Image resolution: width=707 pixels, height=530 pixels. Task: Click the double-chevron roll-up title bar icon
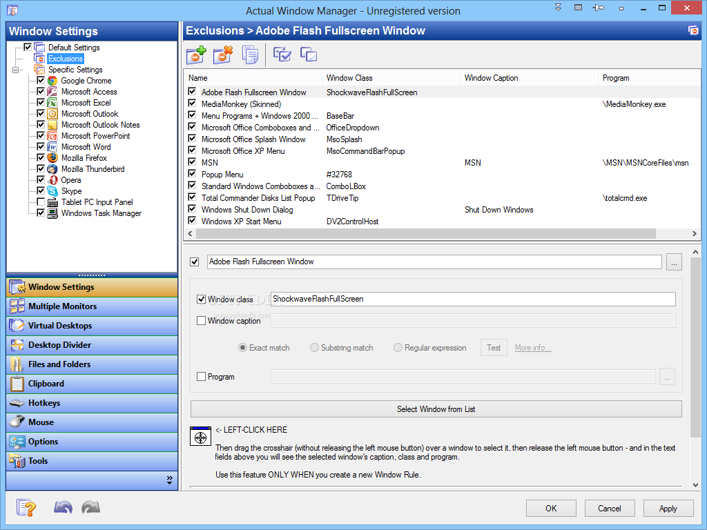(x=558, y=8)
